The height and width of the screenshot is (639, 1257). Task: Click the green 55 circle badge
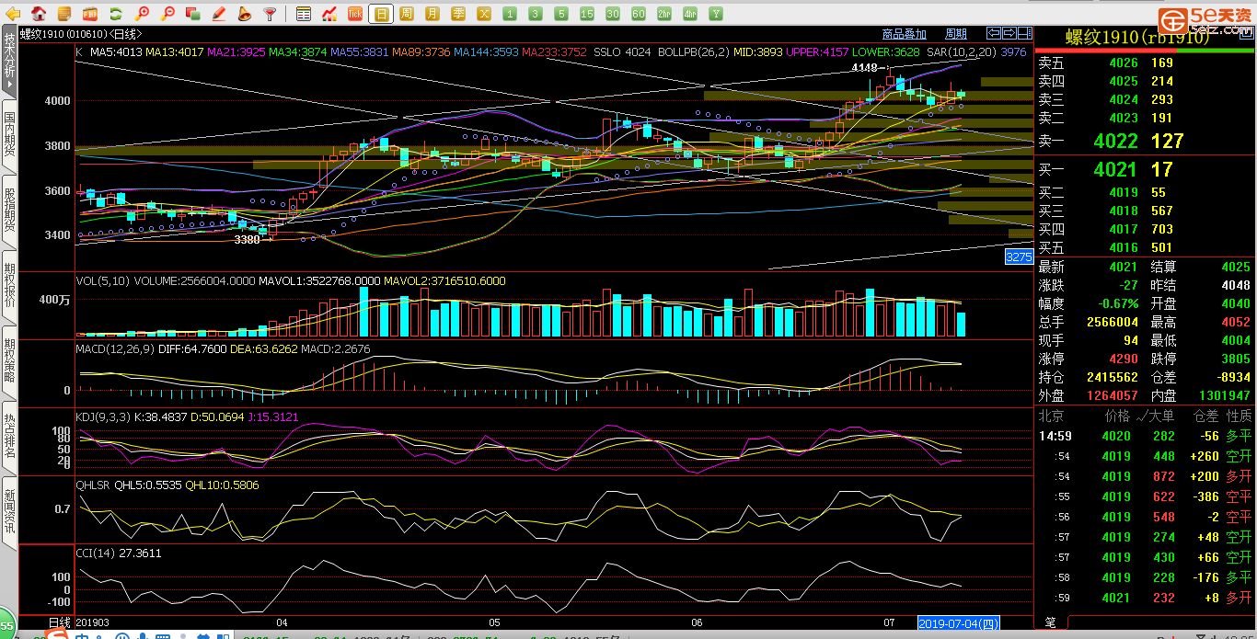pos(6,624)
